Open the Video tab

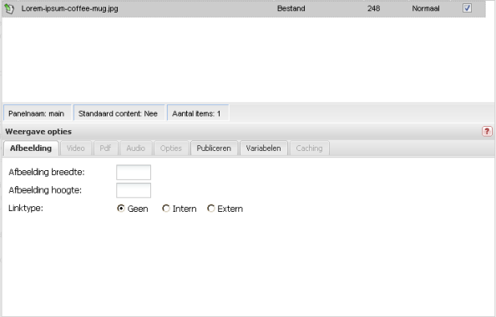(x=76, y=148)
